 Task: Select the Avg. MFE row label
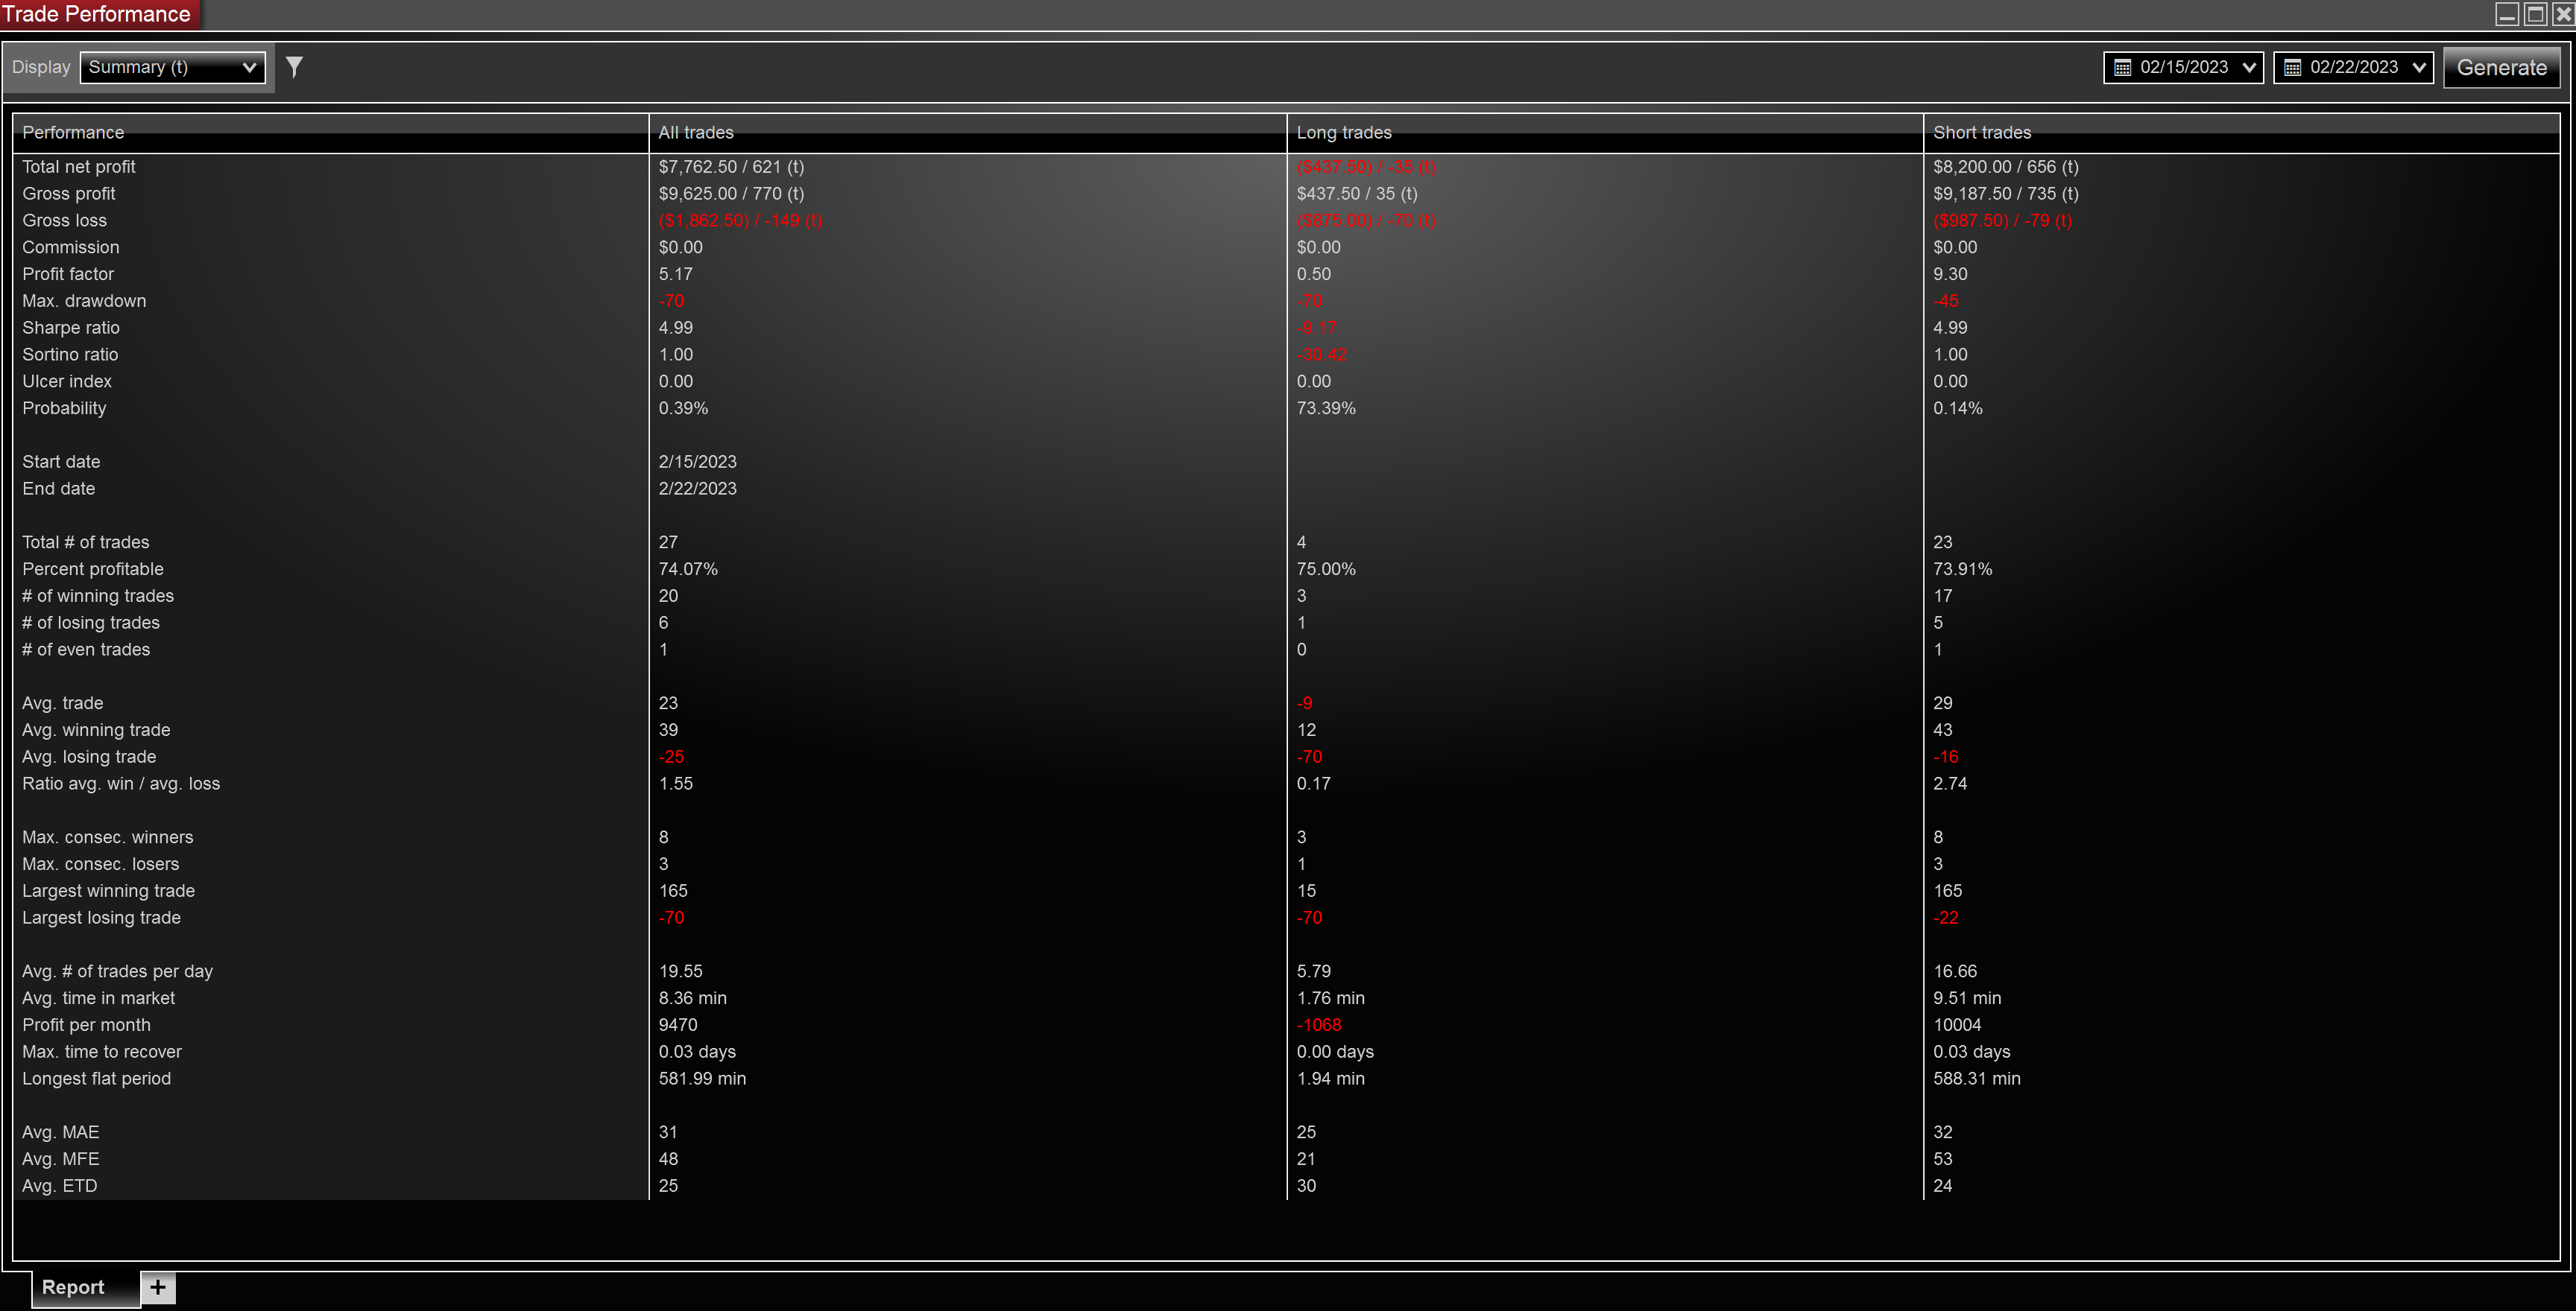pos(61,1159)
